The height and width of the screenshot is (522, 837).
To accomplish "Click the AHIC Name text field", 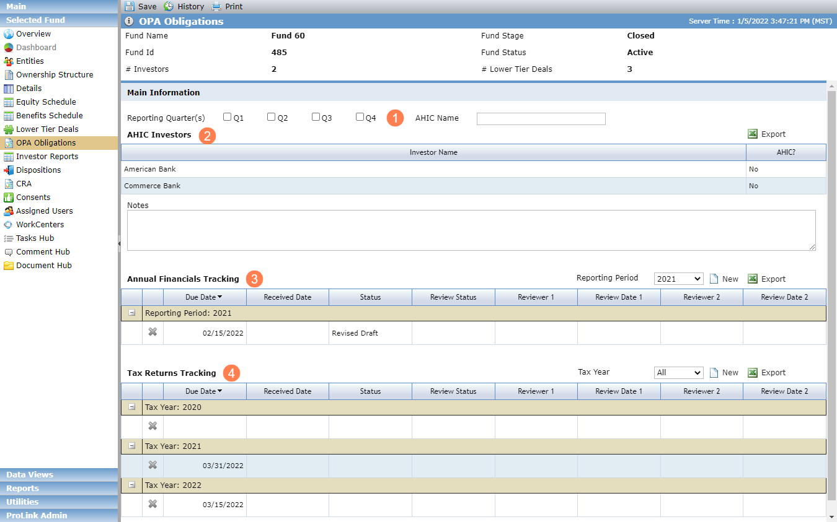I will [x=541, y=119].
